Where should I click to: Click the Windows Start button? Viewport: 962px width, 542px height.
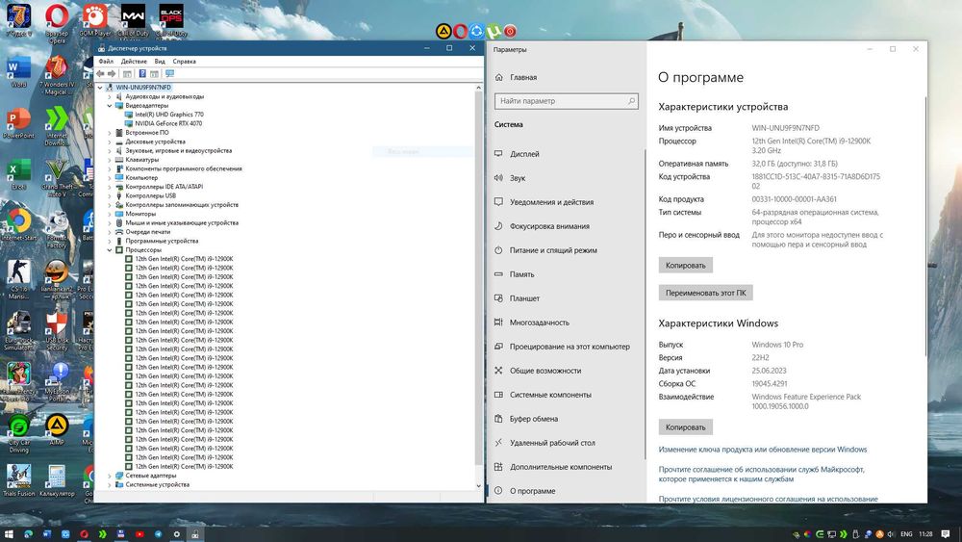click(x=9, y=532)
